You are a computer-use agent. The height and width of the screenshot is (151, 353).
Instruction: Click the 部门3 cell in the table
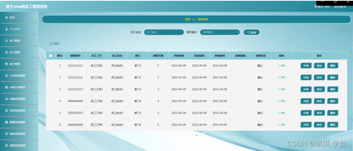tap(138, 89)
